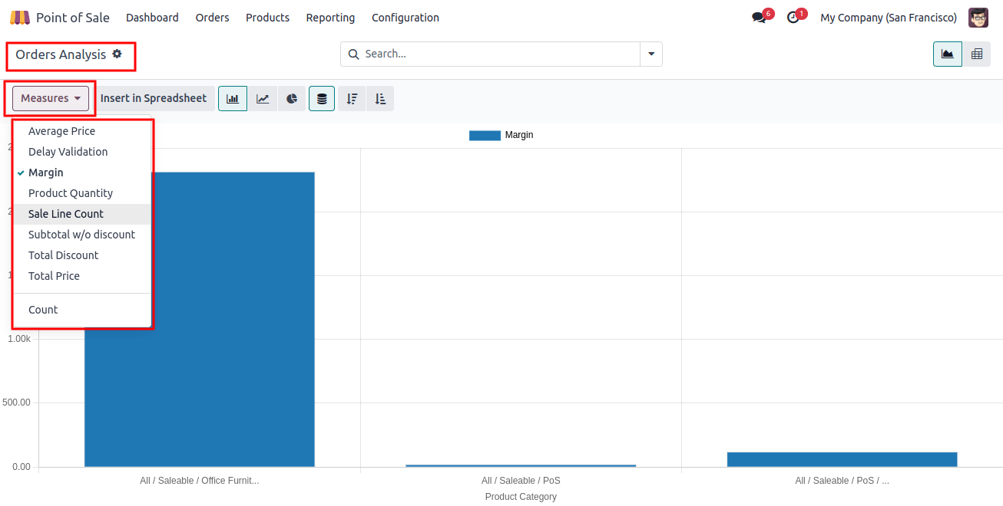Choose Total Price measure

pos(82,276)
